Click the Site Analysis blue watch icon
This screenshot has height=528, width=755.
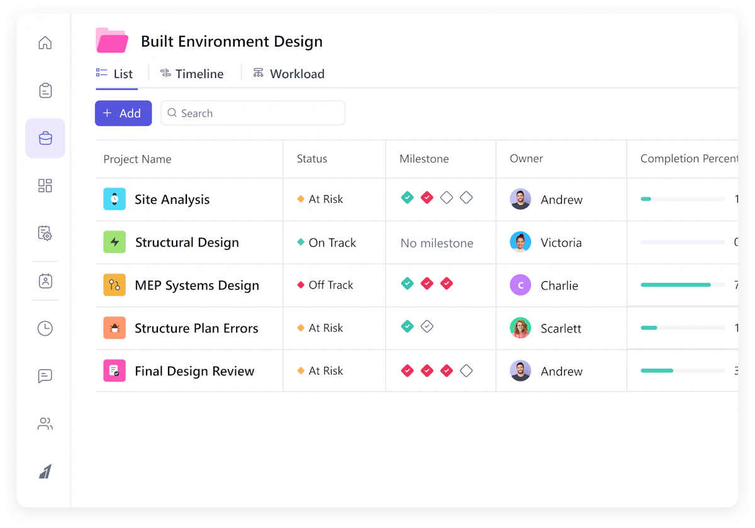pyautogui.click(x=115, y=199)
